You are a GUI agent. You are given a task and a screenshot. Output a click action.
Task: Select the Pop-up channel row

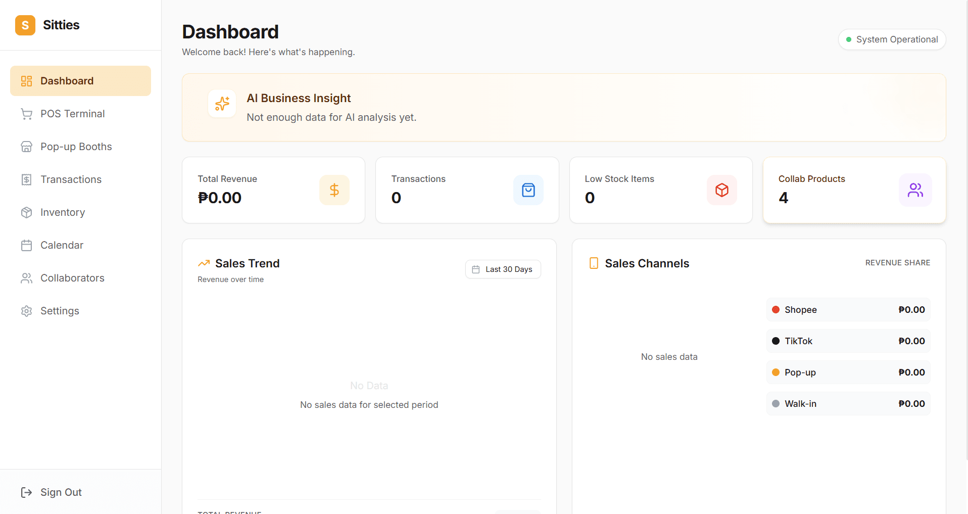(848, 372)
